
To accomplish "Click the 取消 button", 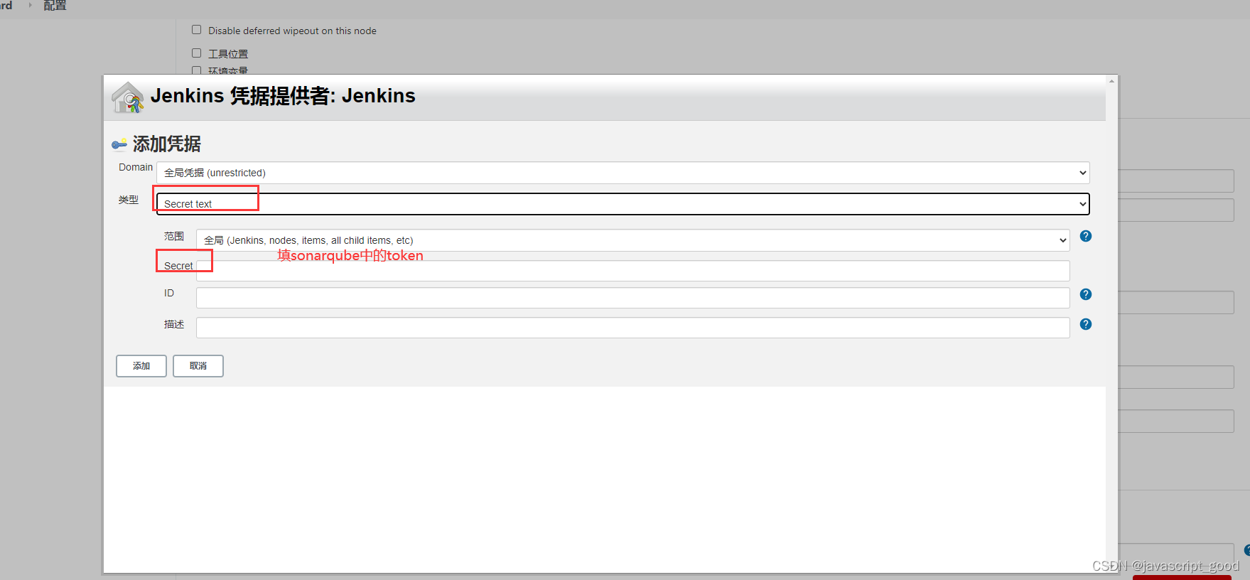I will point(198,366).
